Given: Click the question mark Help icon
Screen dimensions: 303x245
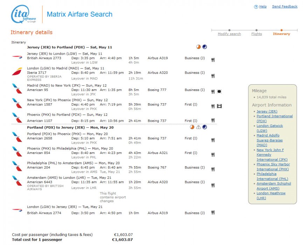Looking at the screenshot, I should pos(256,7).
